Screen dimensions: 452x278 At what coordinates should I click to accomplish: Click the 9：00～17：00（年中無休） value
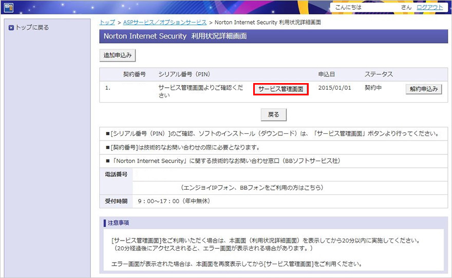point(174,201)
